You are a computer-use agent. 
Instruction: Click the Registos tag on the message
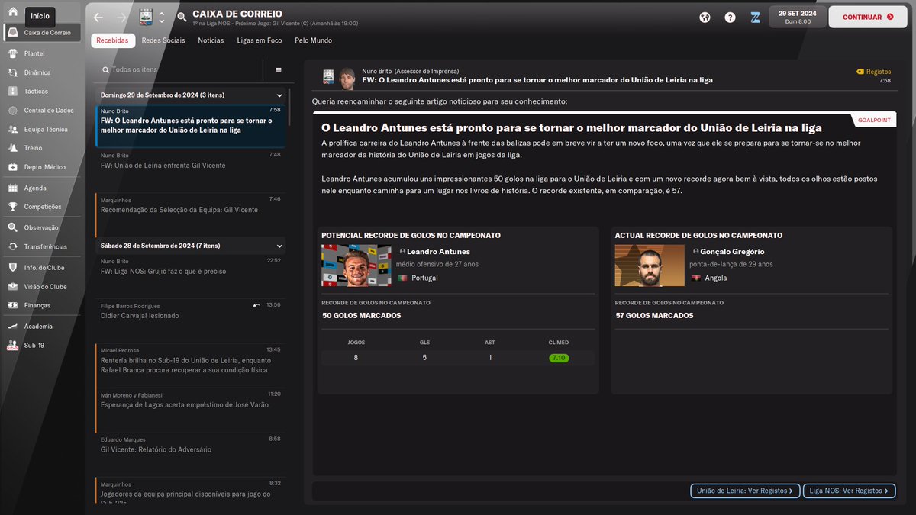(874, 72)
